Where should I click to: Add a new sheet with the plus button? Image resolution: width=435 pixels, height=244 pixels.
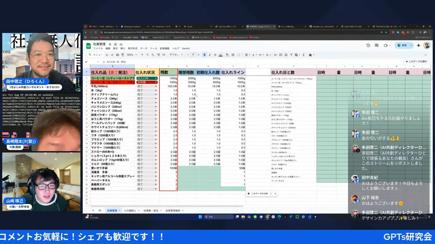click(93, 210)
